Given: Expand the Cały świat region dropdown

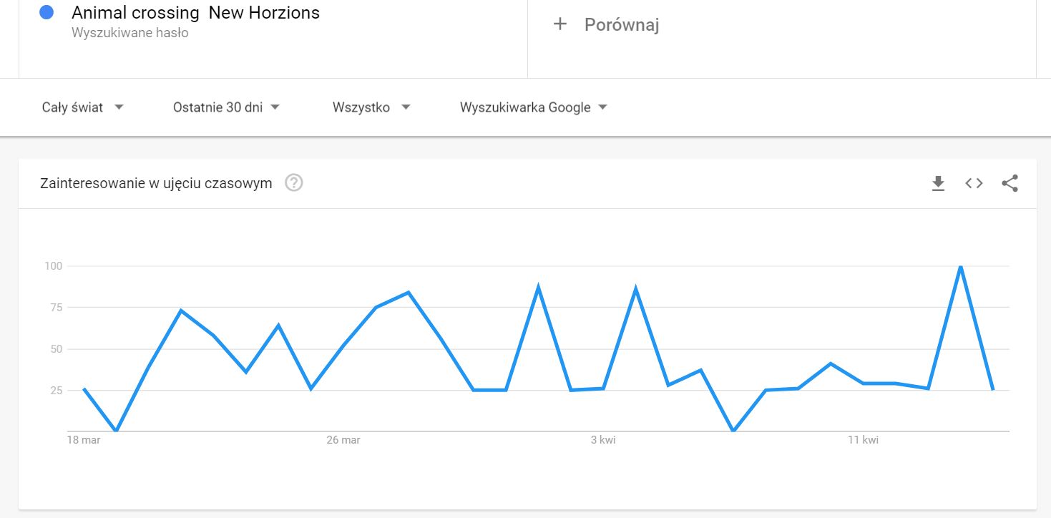Looking at the screenshot, I should 83,107.
